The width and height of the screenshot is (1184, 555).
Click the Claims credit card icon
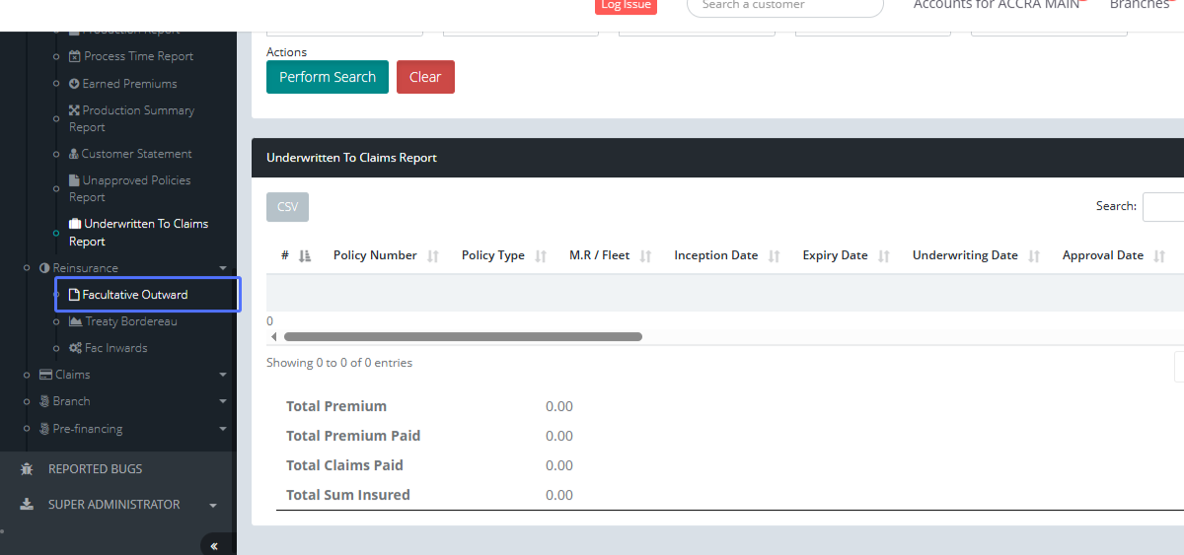[x=45, y=375]
